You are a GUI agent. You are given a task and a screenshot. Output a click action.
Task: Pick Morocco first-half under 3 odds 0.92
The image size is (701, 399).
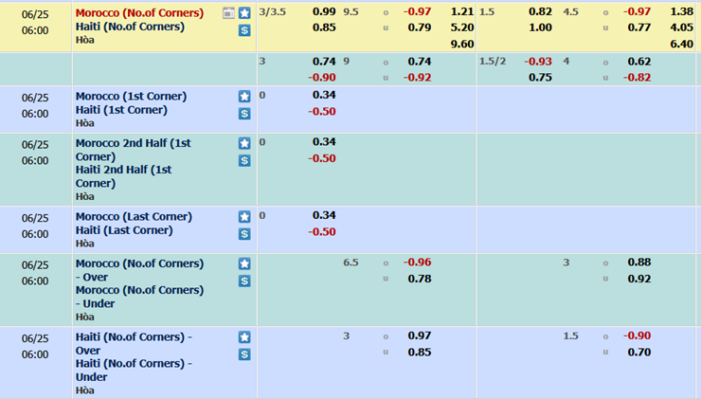pos(639,279)
